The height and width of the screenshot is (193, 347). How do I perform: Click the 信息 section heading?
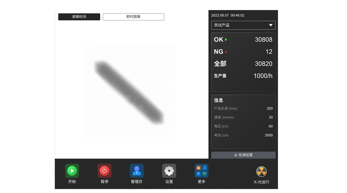[219, 100]
